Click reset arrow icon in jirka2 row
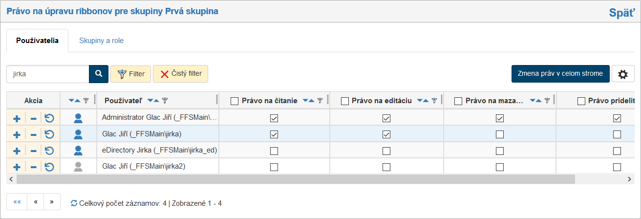Image resolution: width=641 pixels, height=219 pixels. coord(49,167)
